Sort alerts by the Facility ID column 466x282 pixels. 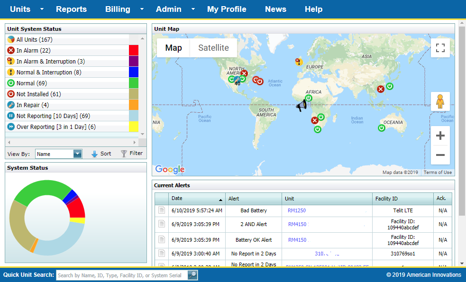point(402,199)
